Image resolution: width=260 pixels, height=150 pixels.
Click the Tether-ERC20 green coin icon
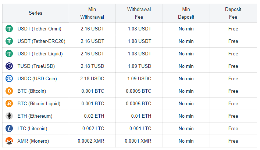(x=9, y=41)
